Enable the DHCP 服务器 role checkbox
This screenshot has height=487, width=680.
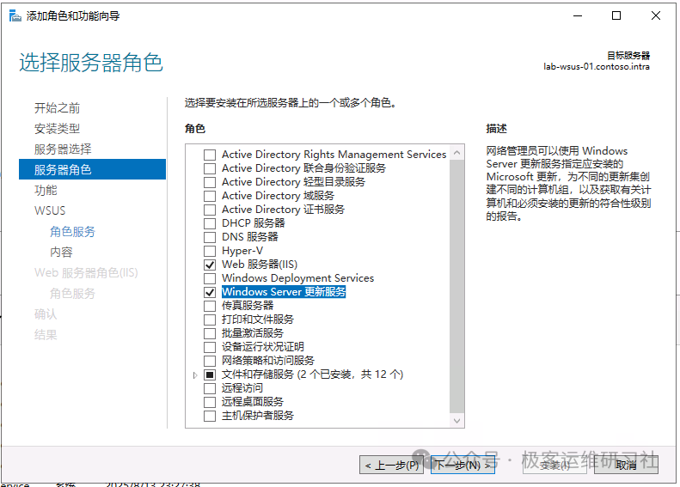[210, 223]
